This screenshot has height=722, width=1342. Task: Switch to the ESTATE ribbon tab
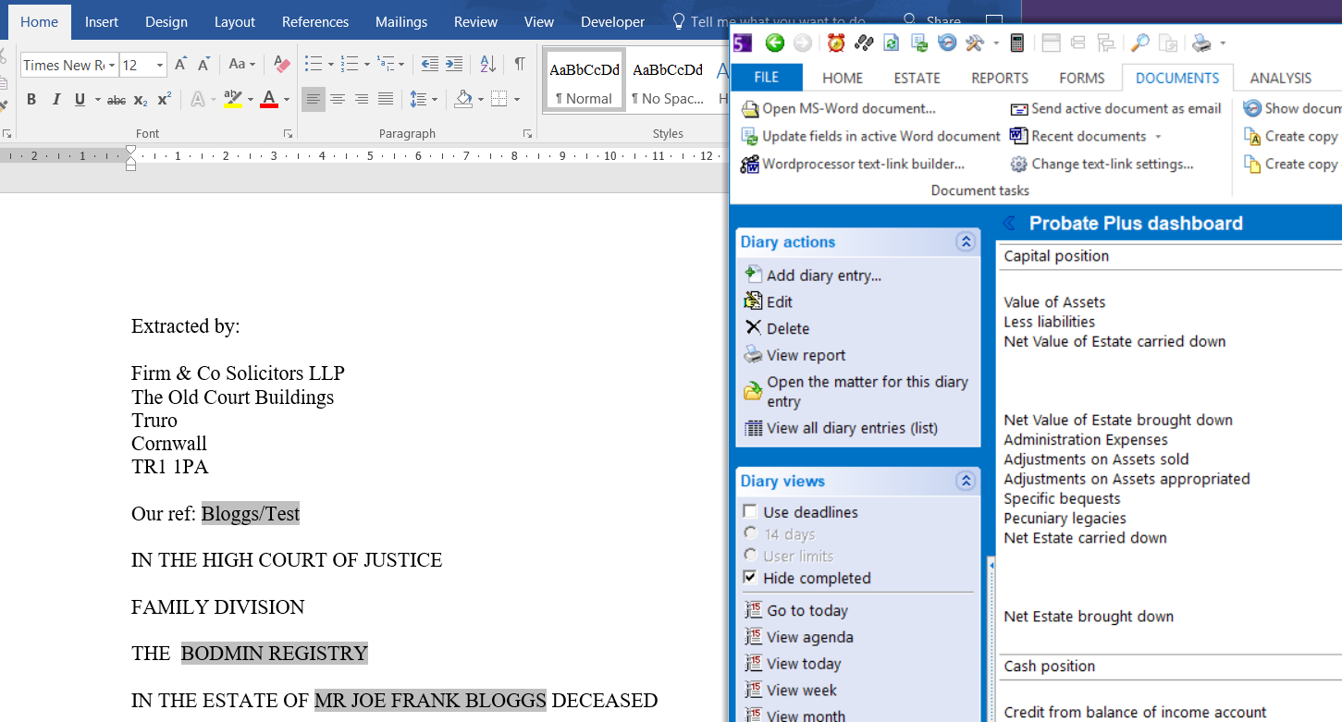(917, 79)
